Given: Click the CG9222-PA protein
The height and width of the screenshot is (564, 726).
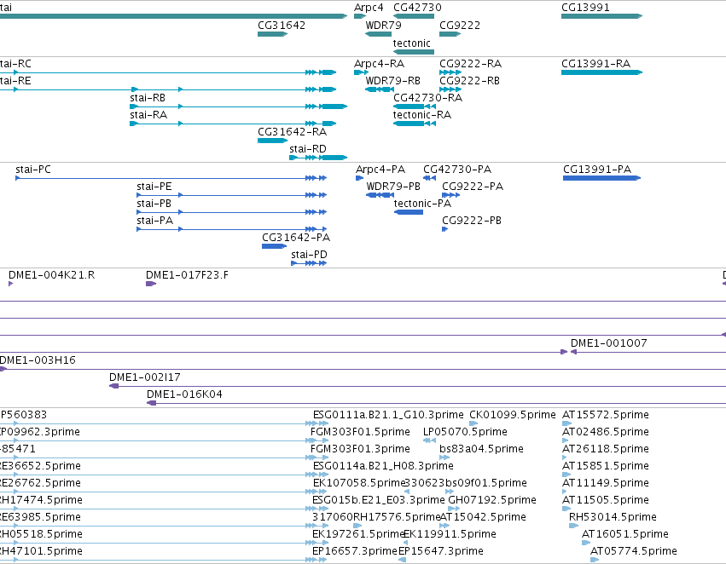Looking at the screenshot, I should pos(450,195).
